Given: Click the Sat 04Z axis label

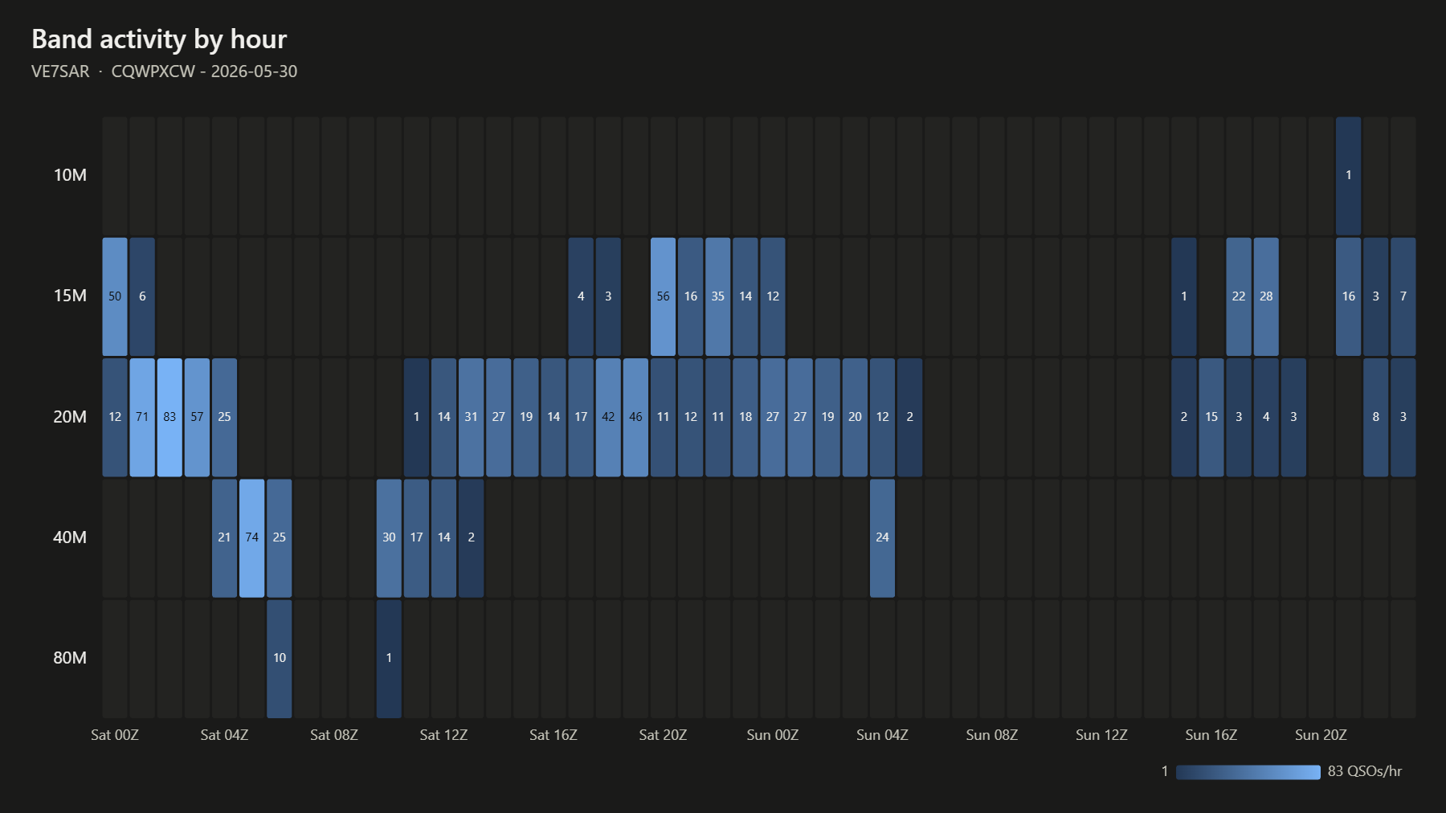Looking at the screenshot, I should (x=224, y=735).
